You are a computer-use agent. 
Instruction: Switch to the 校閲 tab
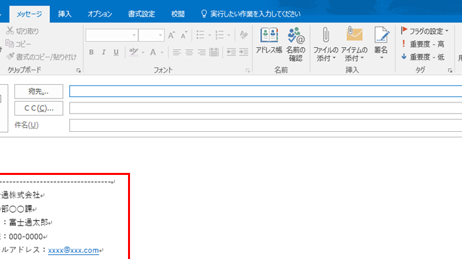[x=178, y=14]
